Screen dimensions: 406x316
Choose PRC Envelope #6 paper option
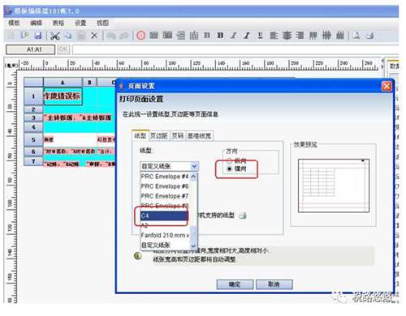point(165,186)
